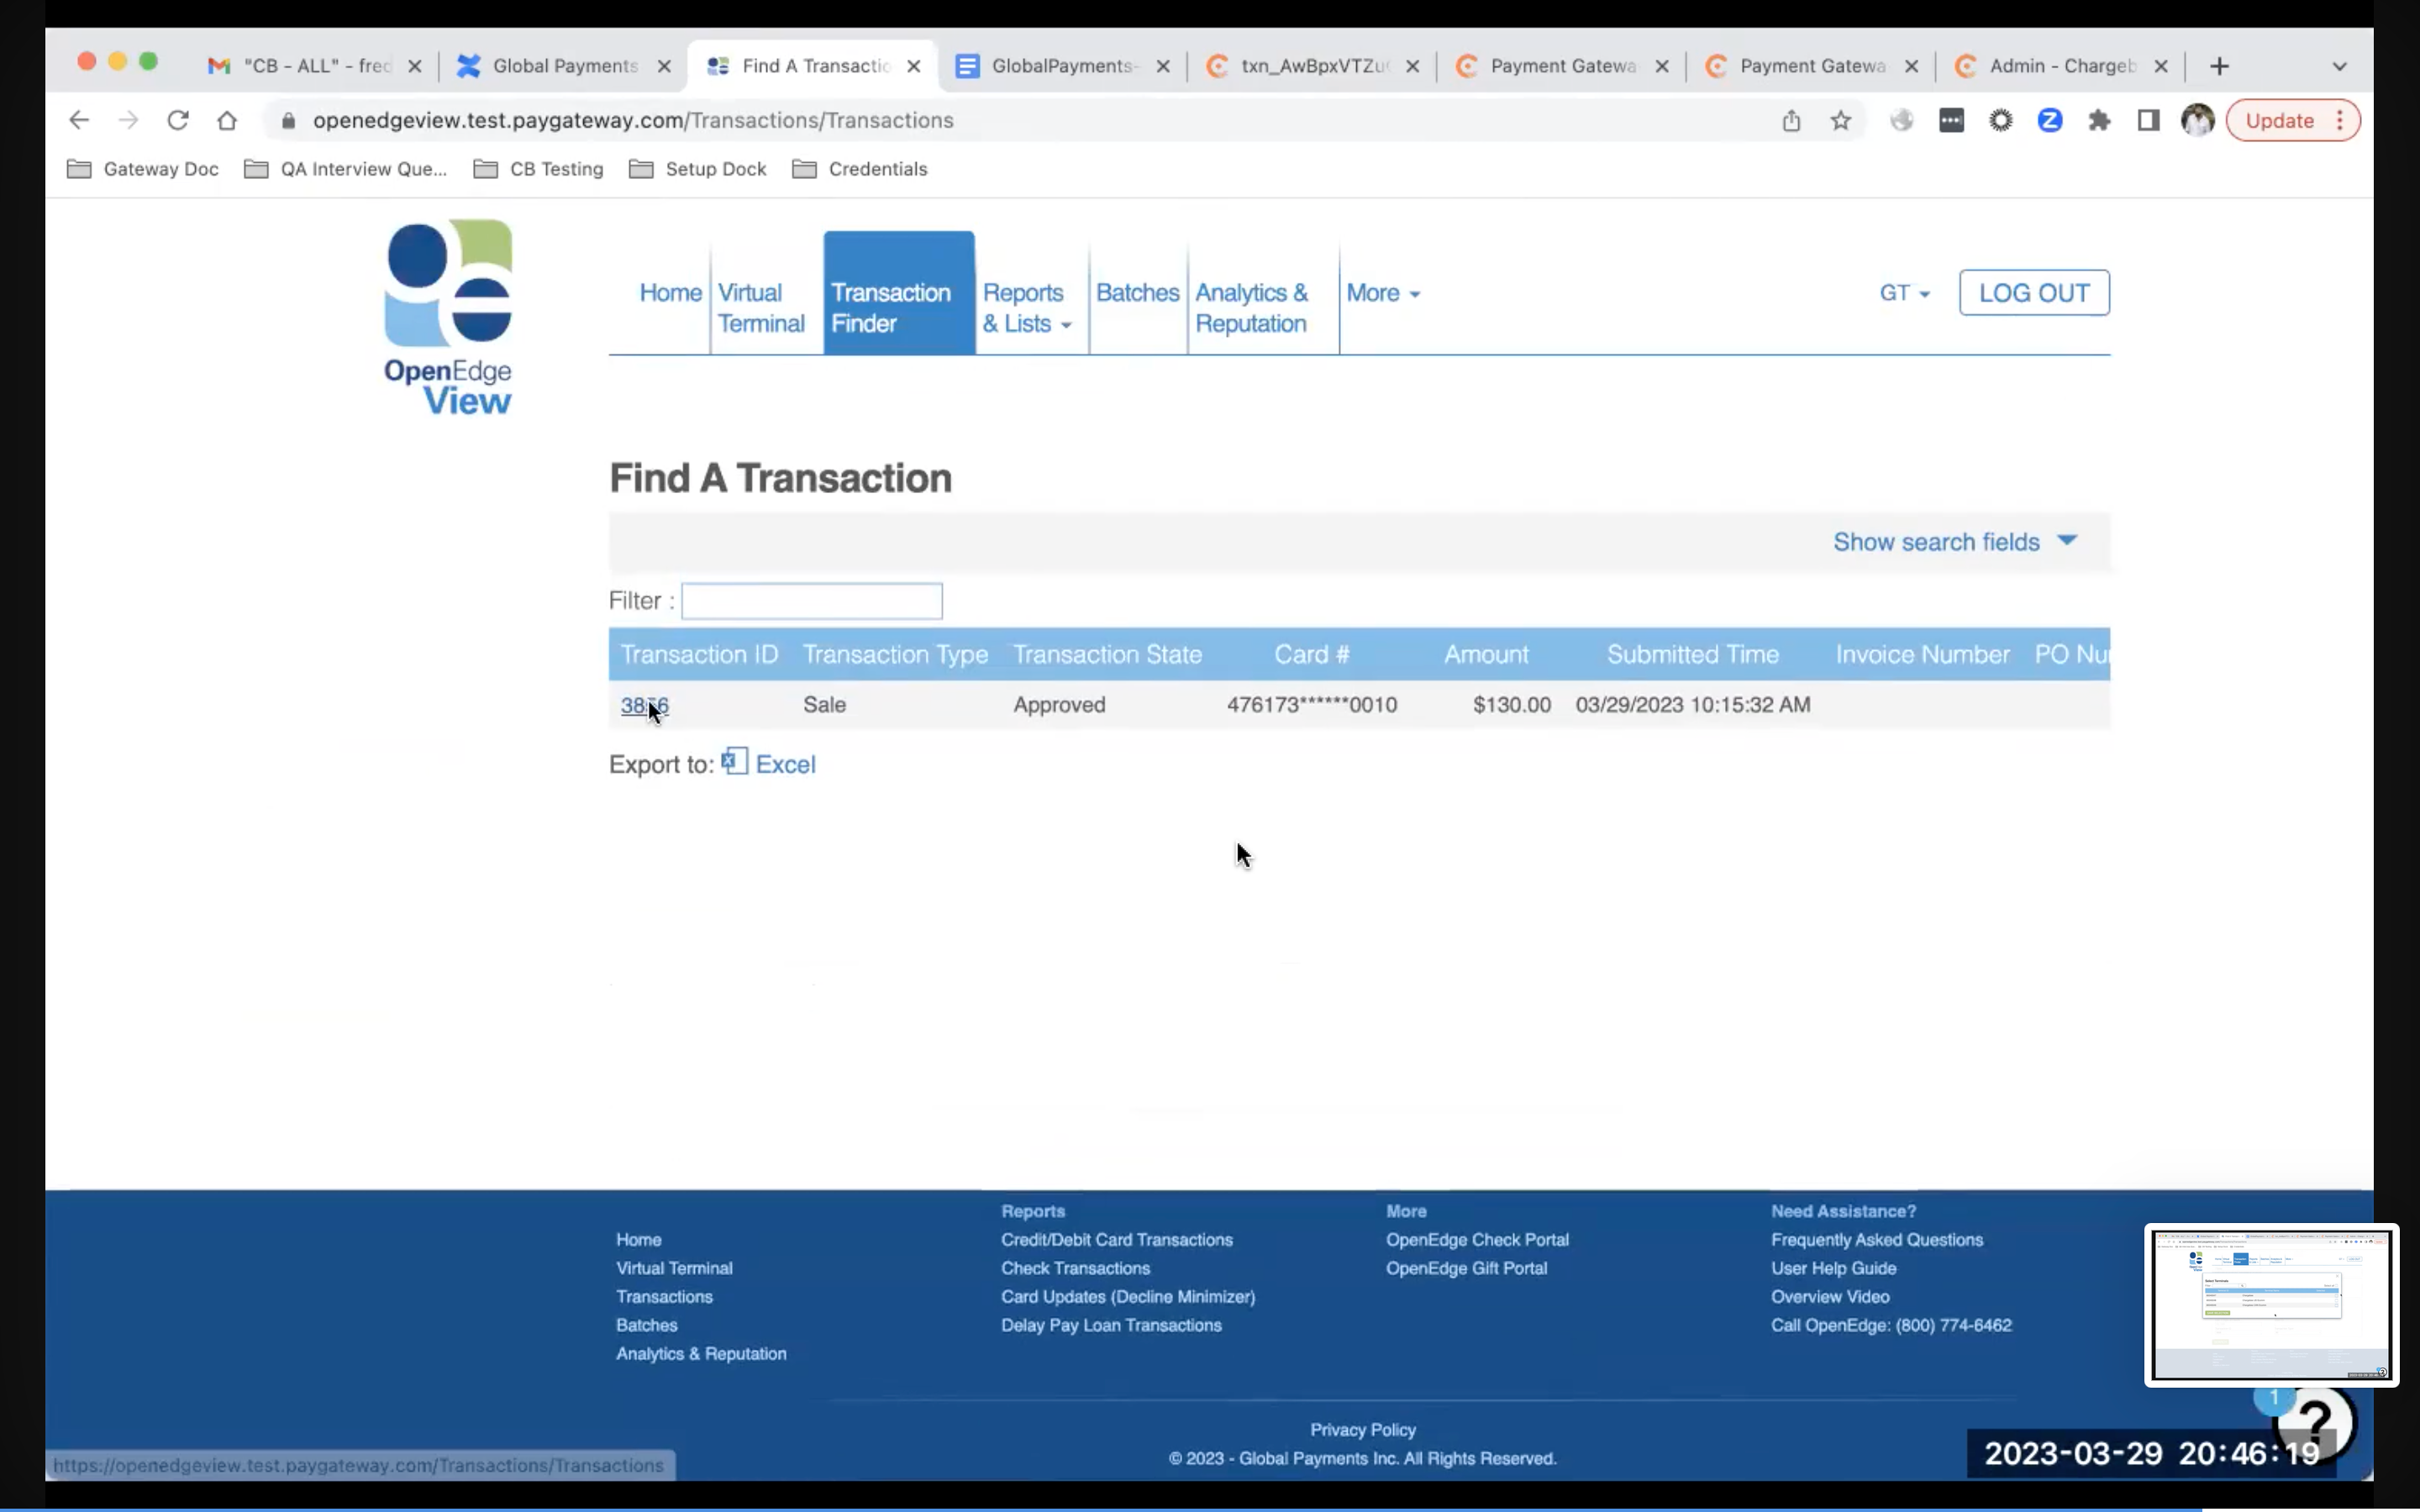Open the More dropdown menu
This screenshot has height=1512, width=2420.
point(1382,293)
